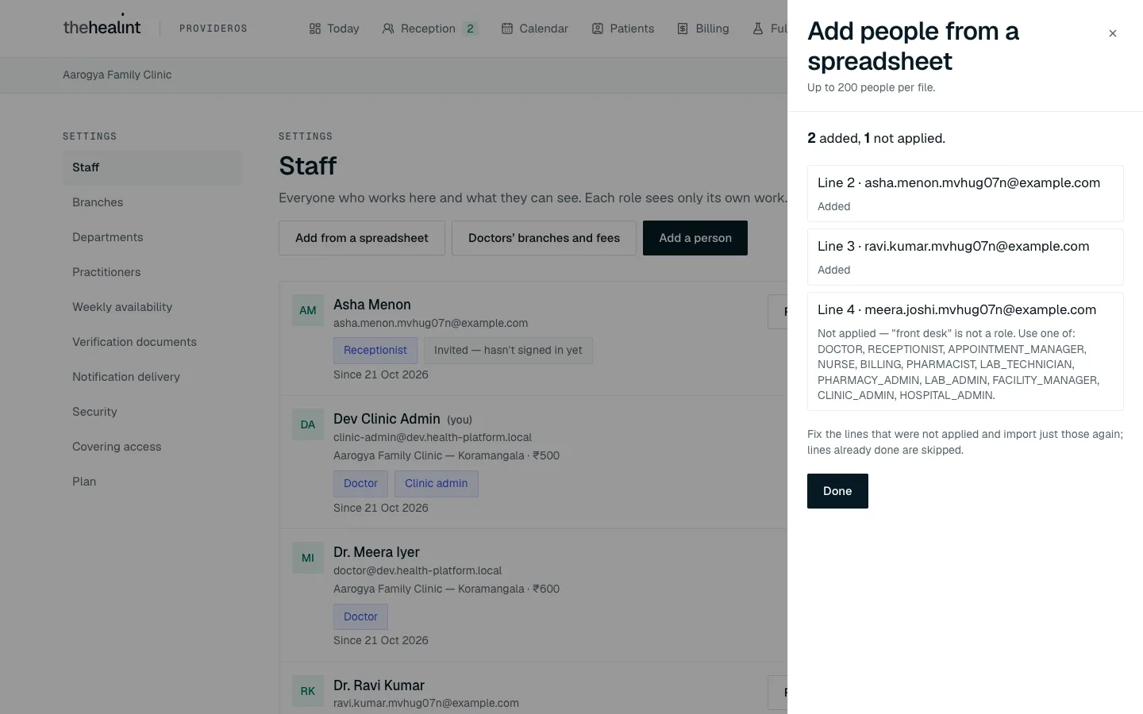Click the flask icon after Billing

tap(758, 29)
